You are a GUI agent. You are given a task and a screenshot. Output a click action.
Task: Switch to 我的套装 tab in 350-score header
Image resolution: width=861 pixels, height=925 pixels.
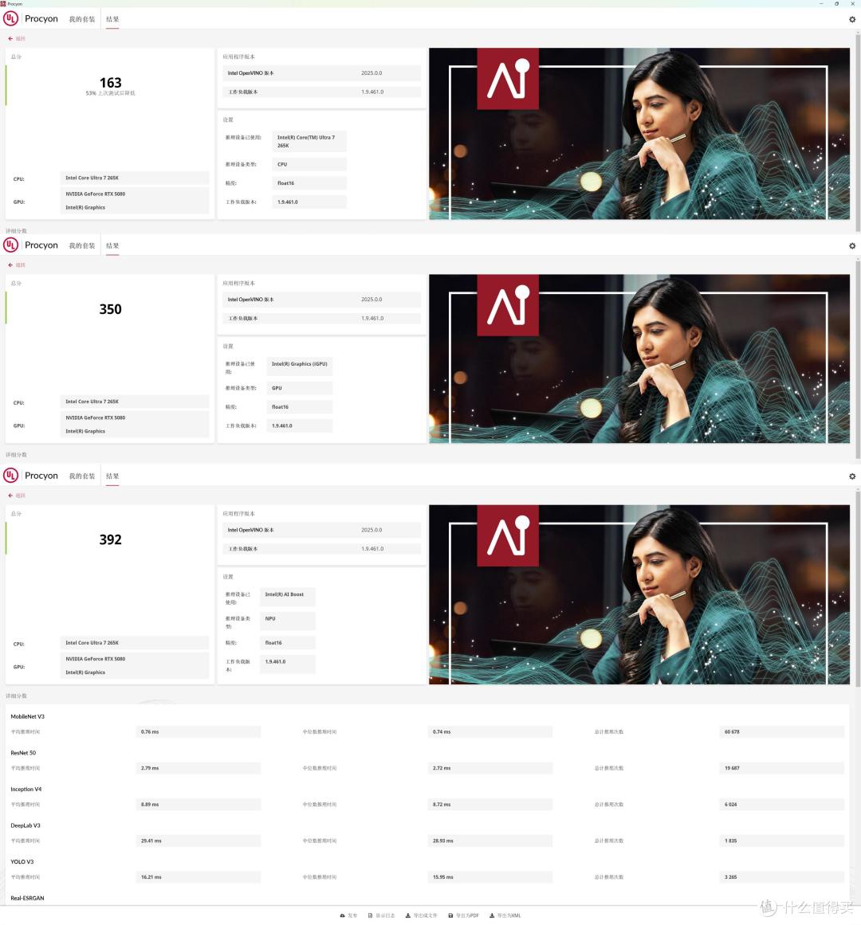tap(82, 246)
